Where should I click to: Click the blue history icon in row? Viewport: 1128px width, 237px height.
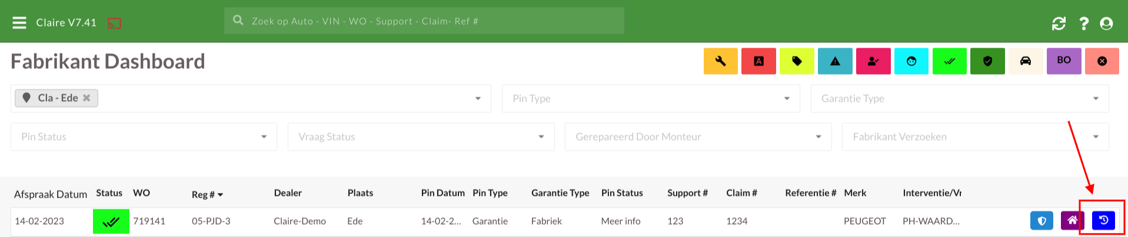pos(1103,221)
